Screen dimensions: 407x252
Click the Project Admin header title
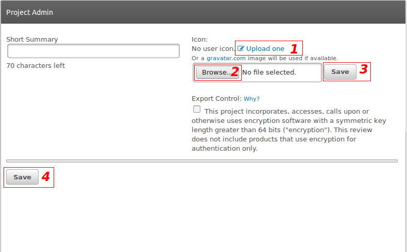29,12
